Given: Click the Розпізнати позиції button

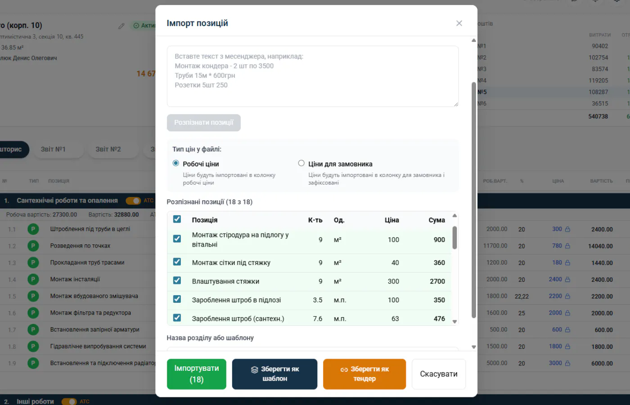Looking at the screenshot, I should point(204,123).
